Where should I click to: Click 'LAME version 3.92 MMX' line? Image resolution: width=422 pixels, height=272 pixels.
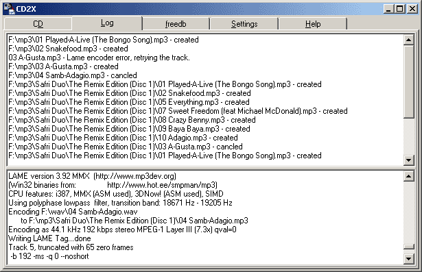[93, 176]
